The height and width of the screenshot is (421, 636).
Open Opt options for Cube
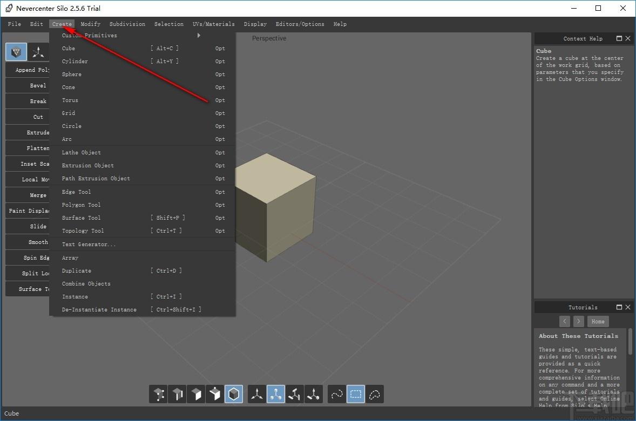220,48
